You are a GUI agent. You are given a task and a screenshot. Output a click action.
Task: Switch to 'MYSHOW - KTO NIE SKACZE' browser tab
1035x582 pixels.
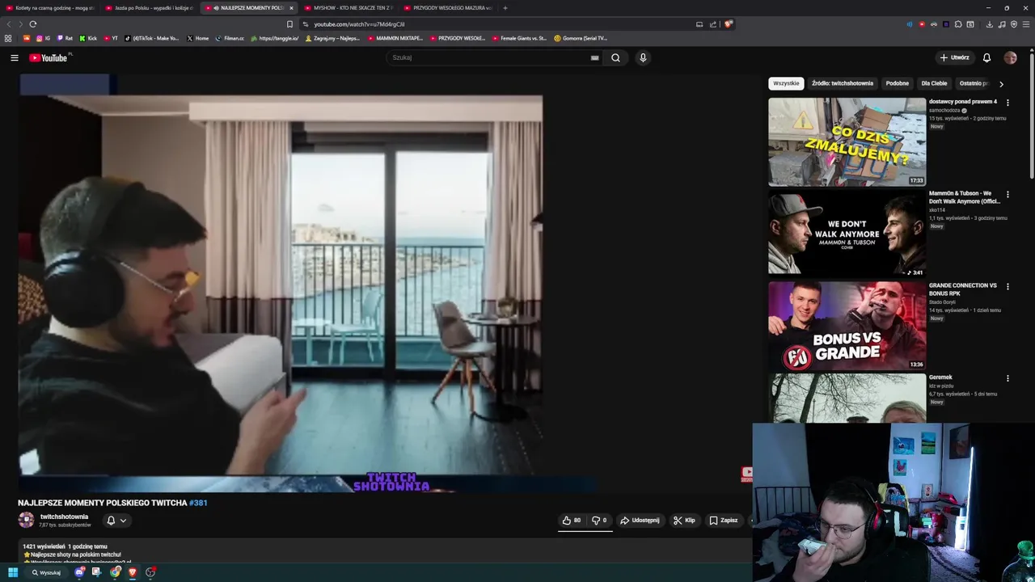[349, 8]
